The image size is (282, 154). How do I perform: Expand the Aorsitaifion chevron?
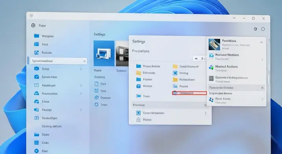[81, 94]
